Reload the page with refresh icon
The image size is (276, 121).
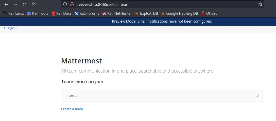(x=25, y=5)
